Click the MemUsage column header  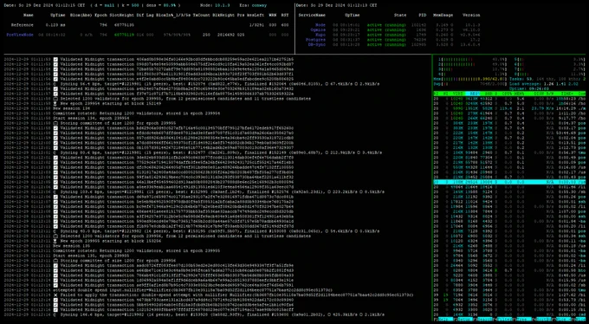pyautogui.click(x=443, y=15)
